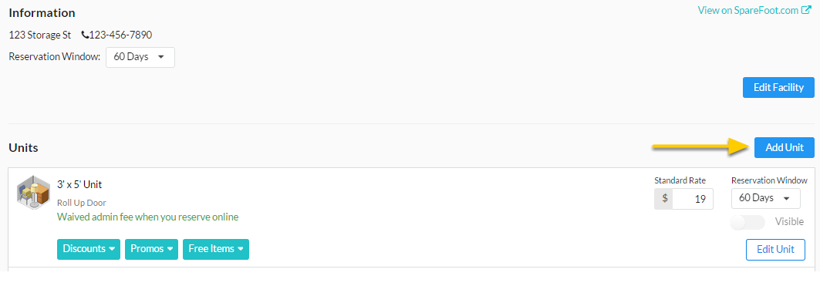Click the Standard Rate input field showing 19
Screen dimensions: 820x286
pos(693,199)
